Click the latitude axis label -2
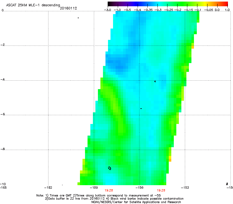 coord(3,45)
